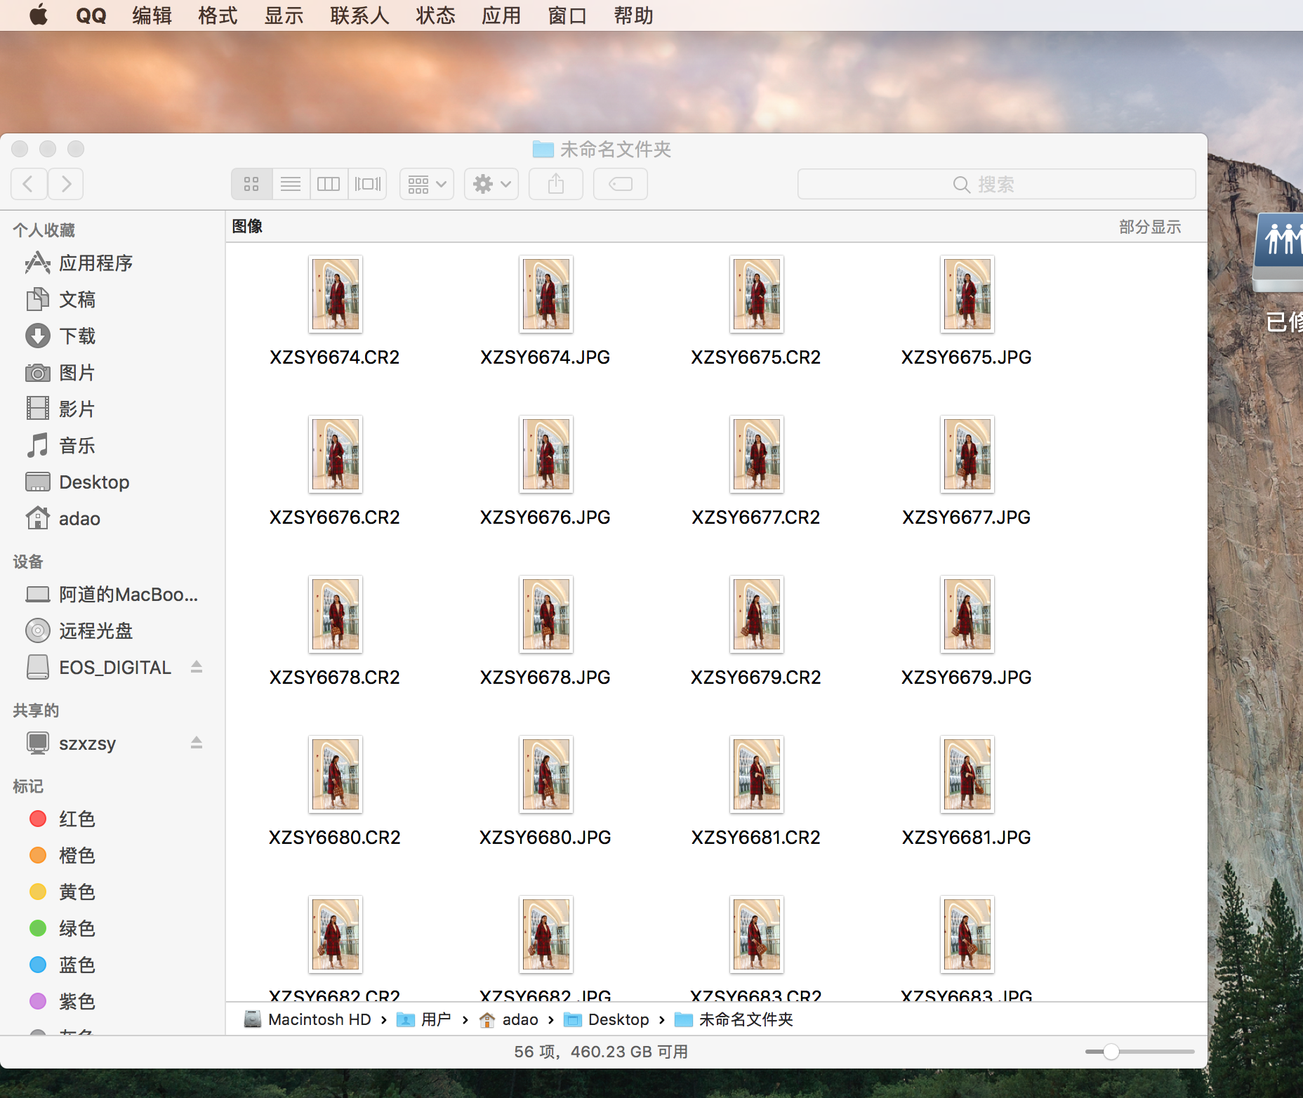This screenshot has width=1303, height=1098.
Task: Switch to icon view mode
Action: coord(251,184)
